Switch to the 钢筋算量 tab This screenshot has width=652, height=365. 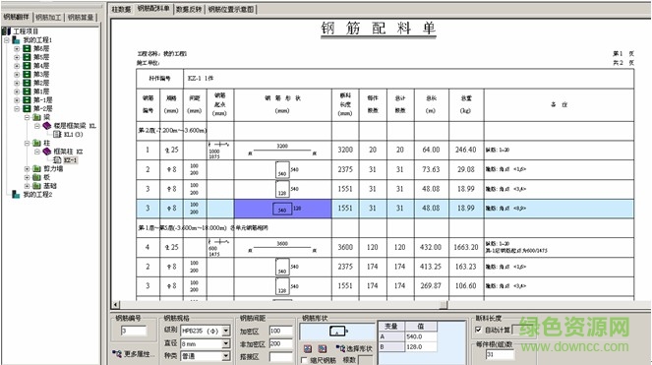tap(81, 17)
